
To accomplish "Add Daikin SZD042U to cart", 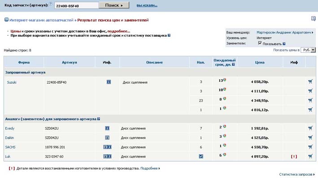I will (310, 138).
